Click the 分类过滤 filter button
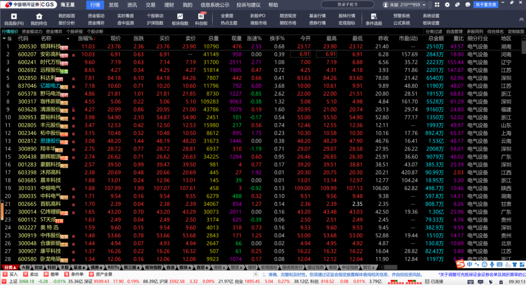Screen dimensions: 526x285 point(434,31)
